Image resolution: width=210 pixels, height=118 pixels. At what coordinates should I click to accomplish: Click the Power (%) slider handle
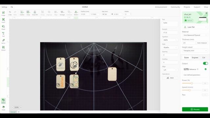point(192,83)
